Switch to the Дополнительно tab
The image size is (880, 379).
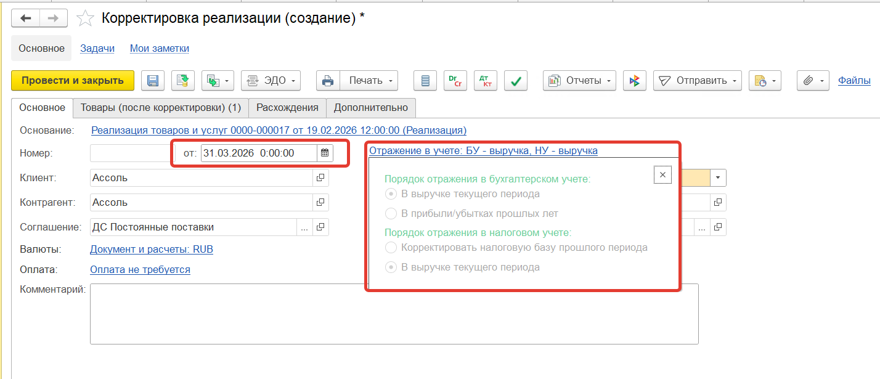coord(371,108)
